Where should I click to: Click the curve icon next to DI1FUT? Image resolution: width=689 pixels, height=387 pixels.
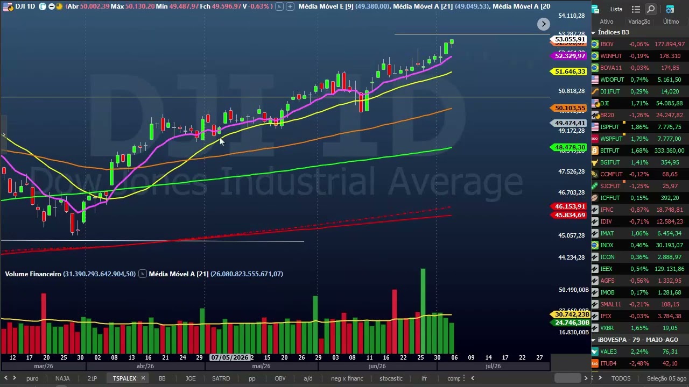click(595, 91)
